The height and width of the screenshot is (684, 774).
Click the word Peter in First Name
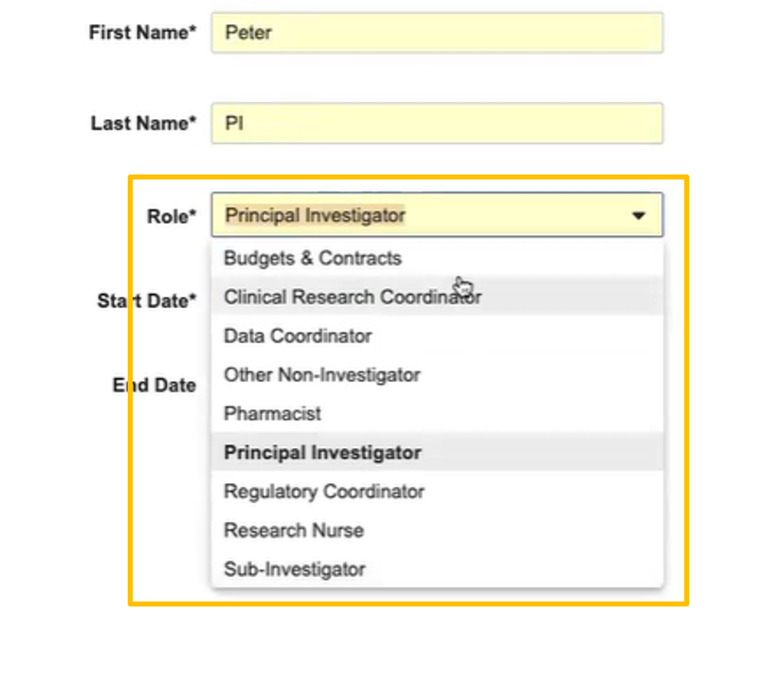point(248,33)
